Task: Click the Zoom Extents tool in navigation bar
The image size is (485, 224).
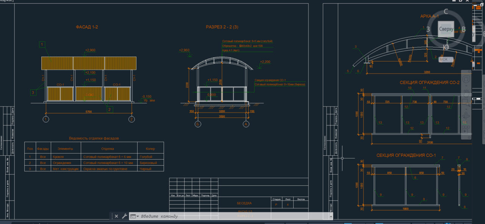Action: pyautogui.click(x=466, y=103)
